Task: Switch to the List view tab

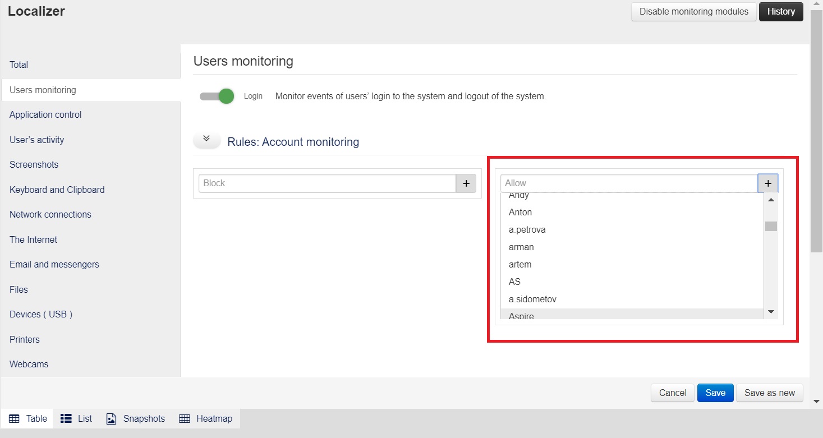Action: click(x=76, y=418)
